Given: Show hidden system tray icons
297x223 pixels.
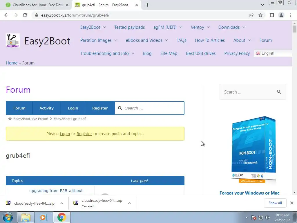Looking at the screenshot, I should [x=247, y=217].
